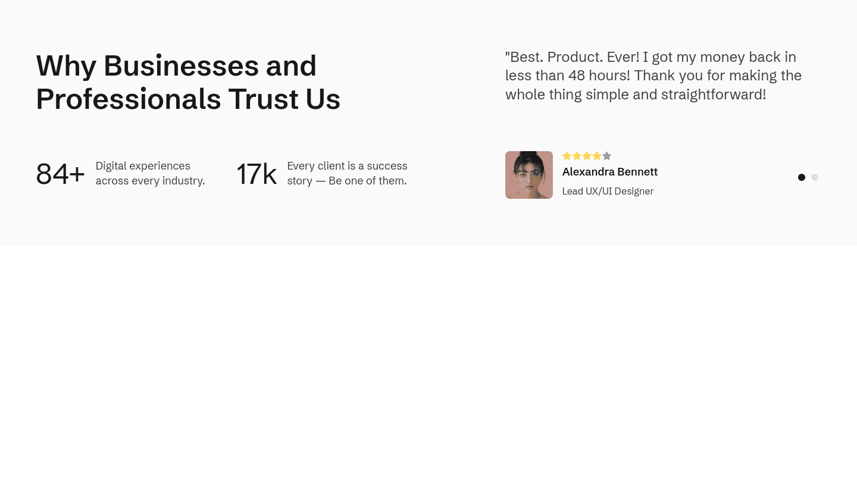Screen dimensions: 857x482
Task: Open Alexandra Bennett's profile photo
Action: click(529, 175)
